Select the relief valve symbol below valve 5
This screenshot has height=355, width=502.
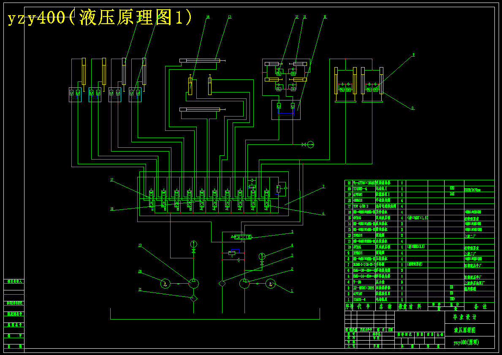coord(232,253)
